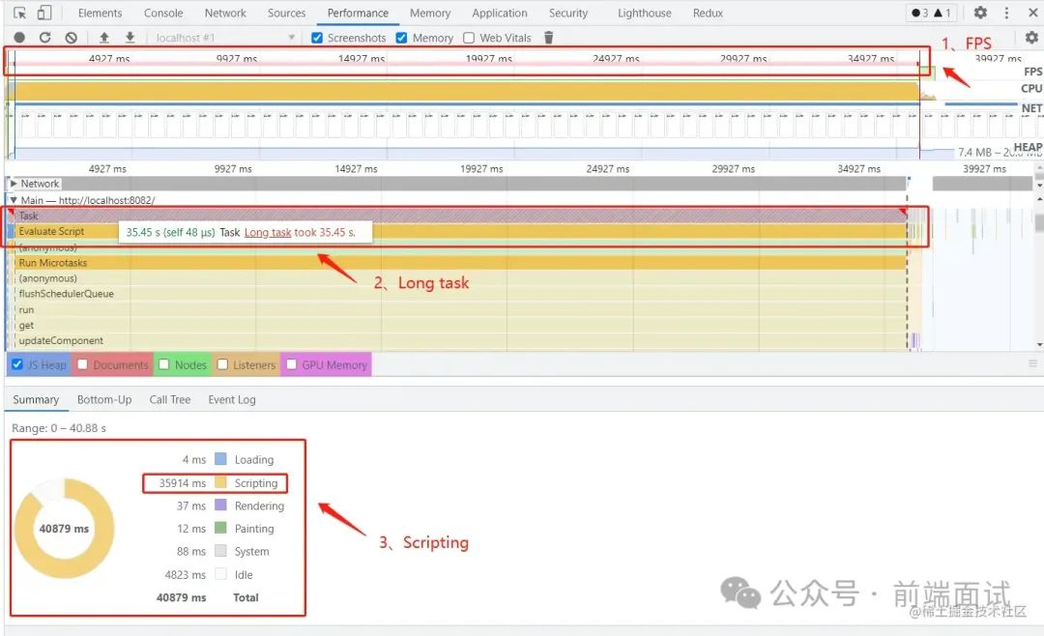Load a profile with upload icon
Image resolution: width=1044 pixels, height=636 pixels.
[x=103, y=38]
